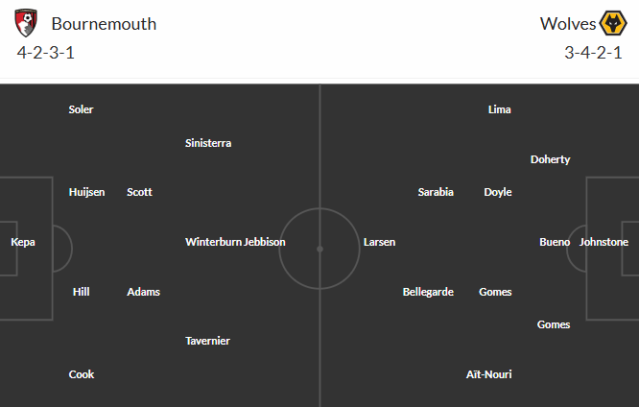Select the player Lima
Image resolution: width=639 pixels, height=407 pixels.
click(499, 109)
